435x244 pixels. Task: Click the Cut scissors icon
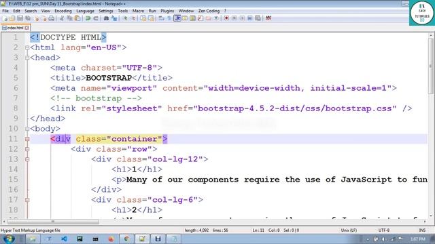62,18
